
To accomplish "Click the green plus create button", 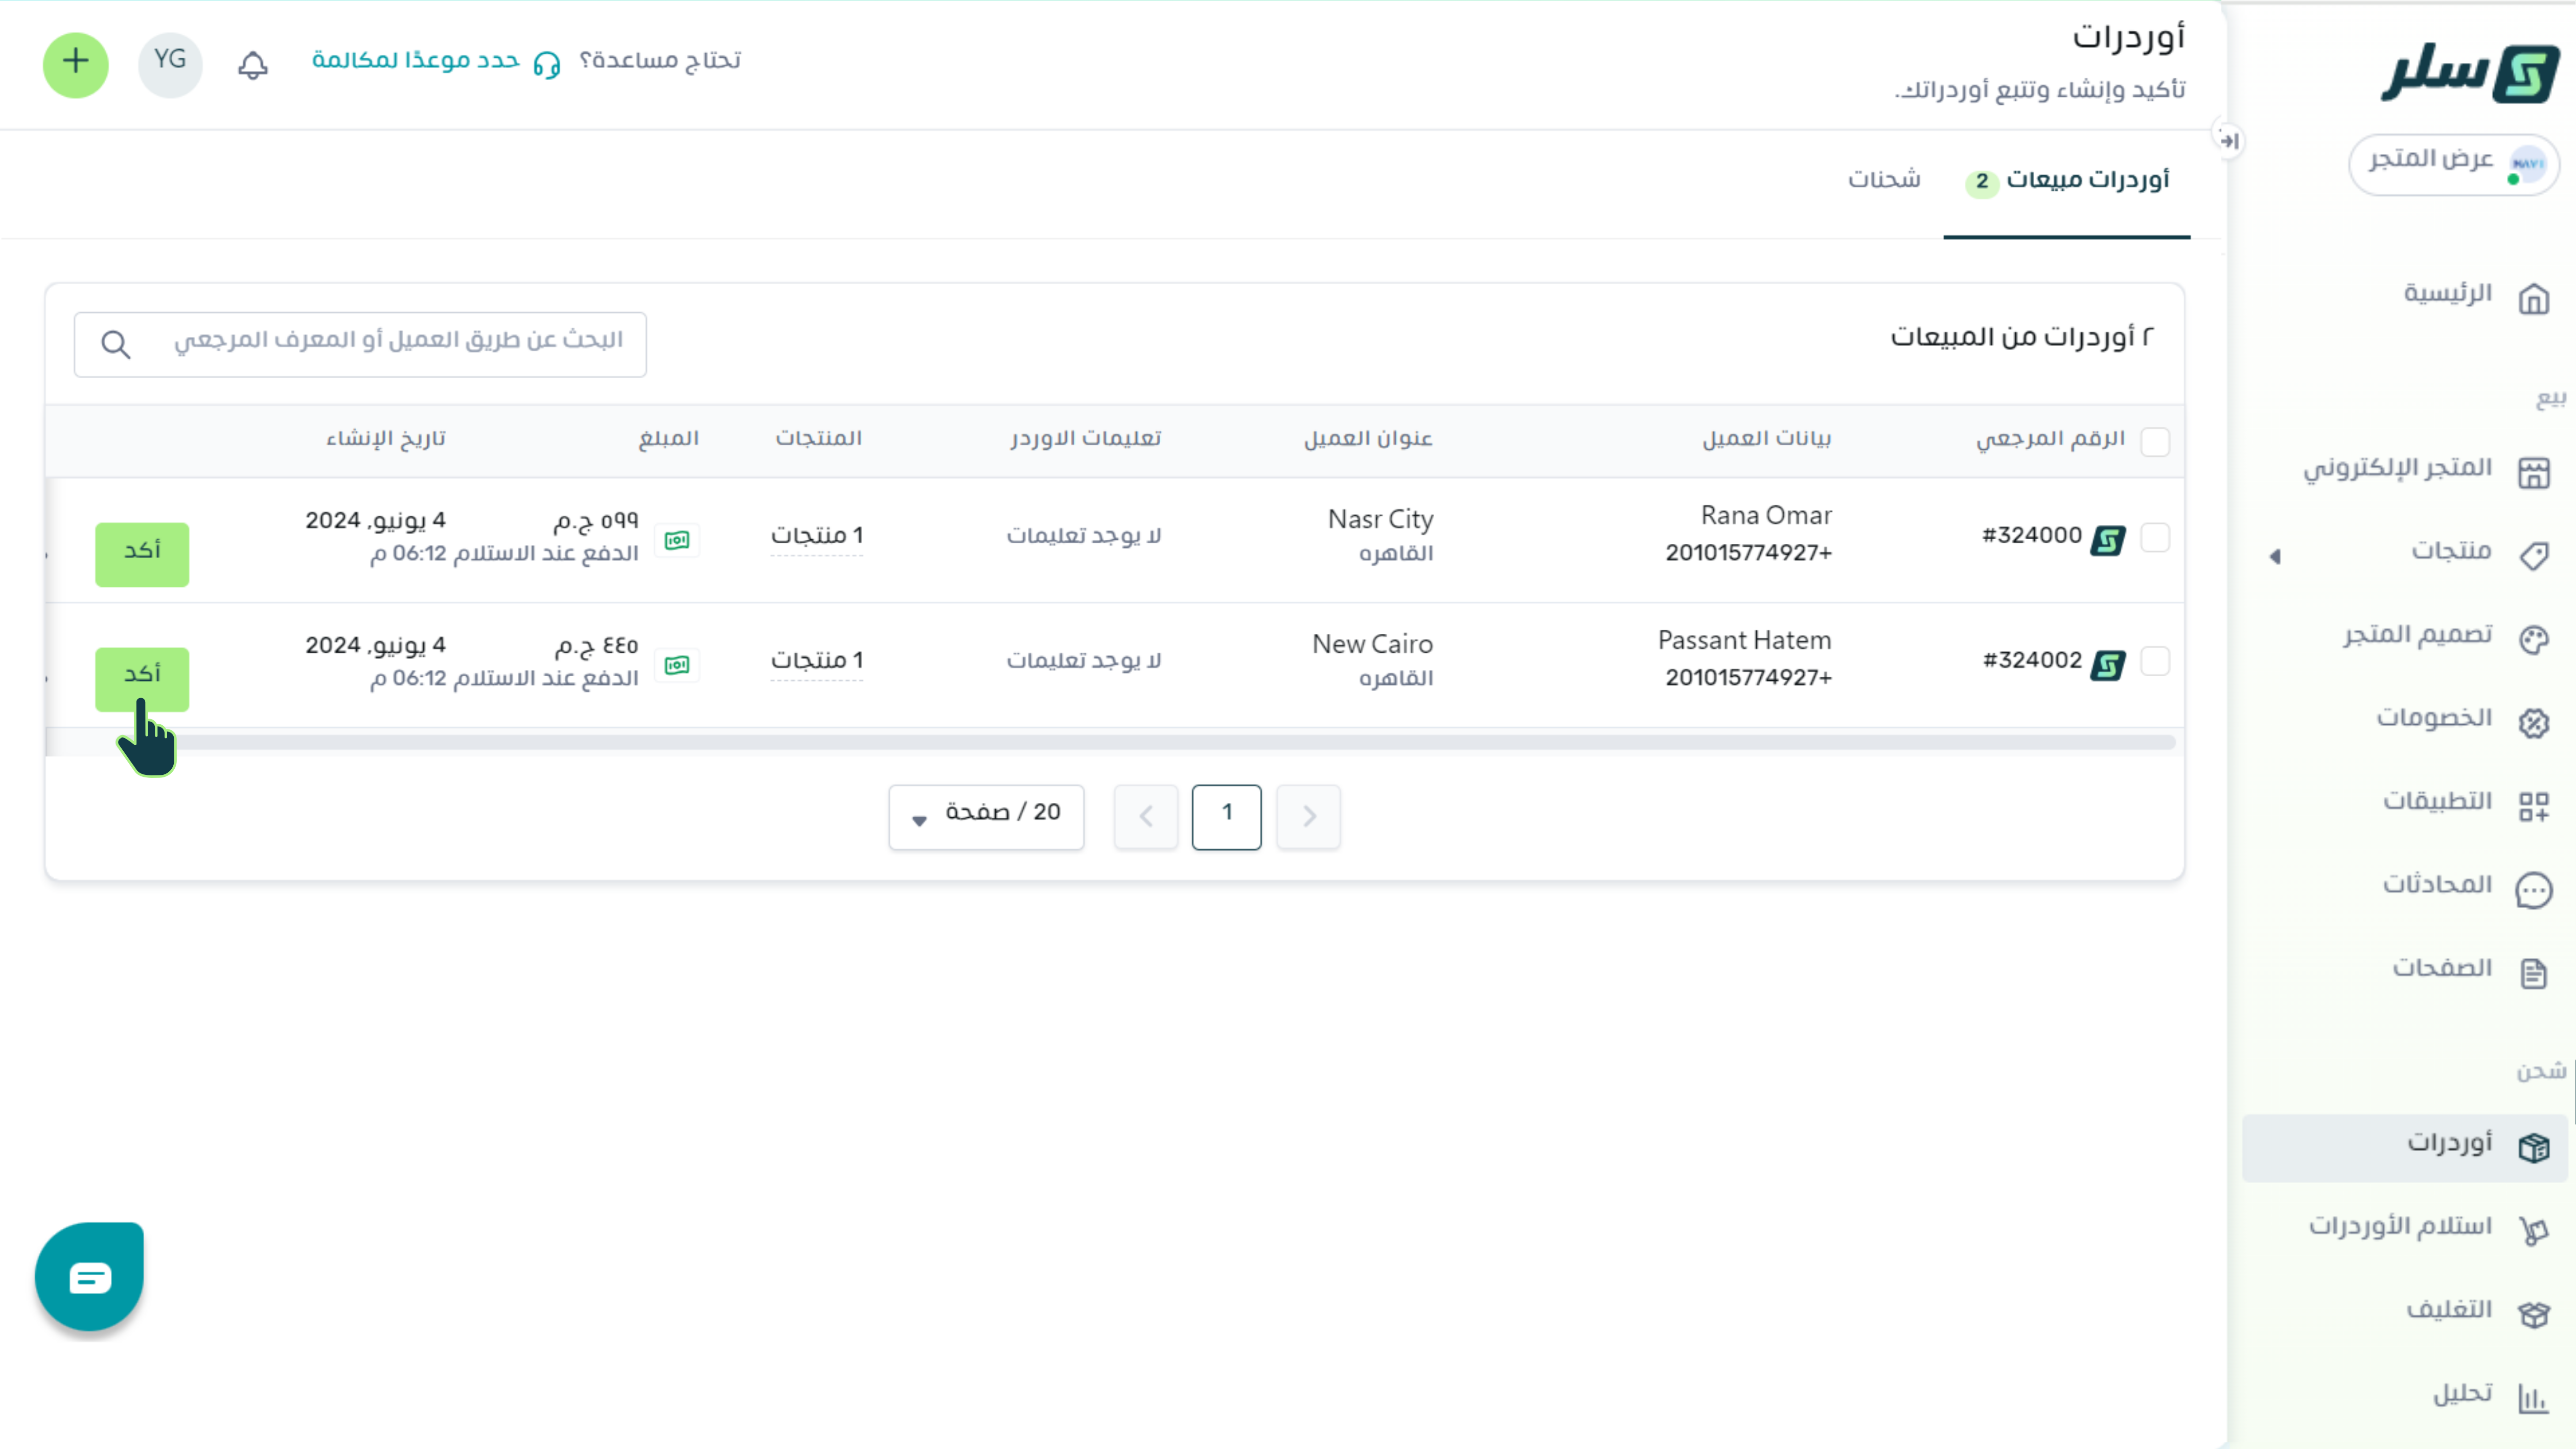I will (x=76, y=64).
